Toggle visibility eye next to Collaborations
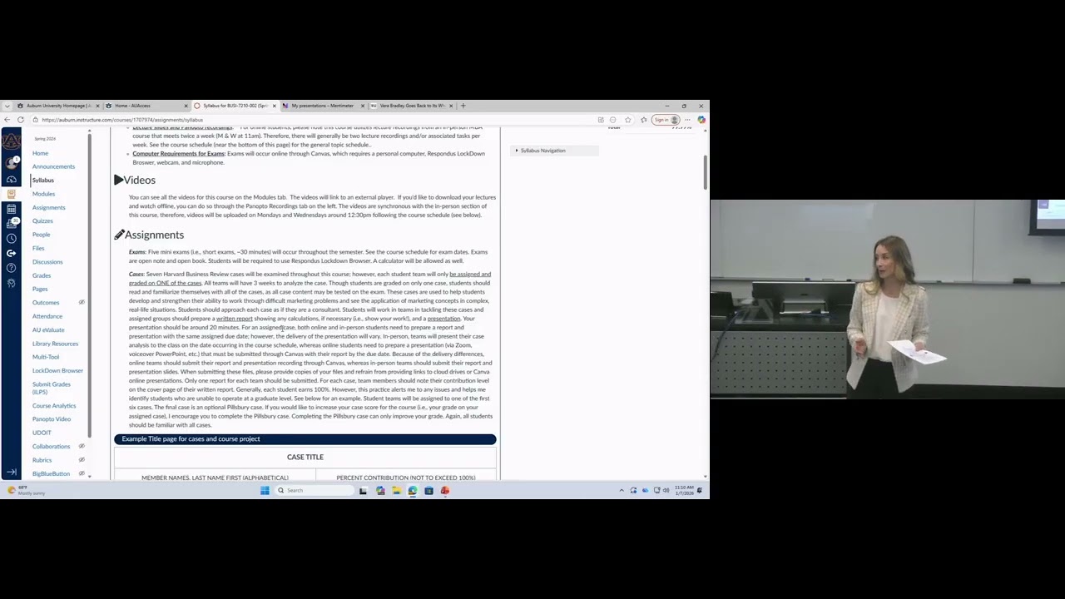The width and height of the screenshot is (1065, 599). 82,446
